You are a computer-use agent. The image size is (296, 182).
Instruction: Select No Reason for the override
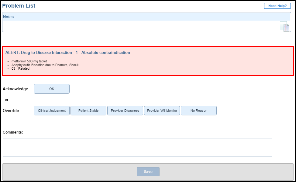(x=198, y=111)
